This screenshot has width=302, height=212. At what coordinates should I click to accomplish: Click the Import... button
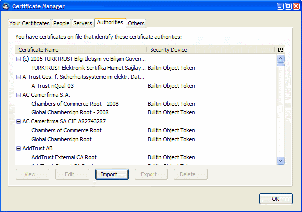[x=112, y=174]
